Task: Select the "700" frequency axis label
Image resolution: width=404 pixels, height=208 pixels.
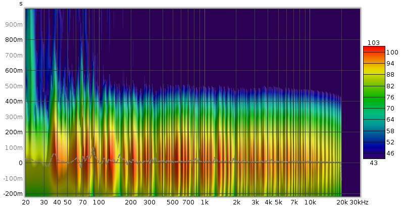Action: pos(188,202)
